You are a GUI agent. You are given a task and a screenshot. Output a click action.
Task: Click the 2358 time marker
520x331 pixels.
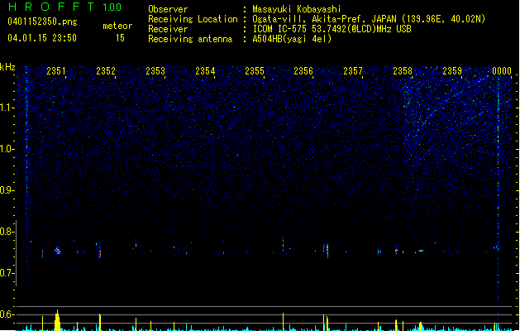403,71
